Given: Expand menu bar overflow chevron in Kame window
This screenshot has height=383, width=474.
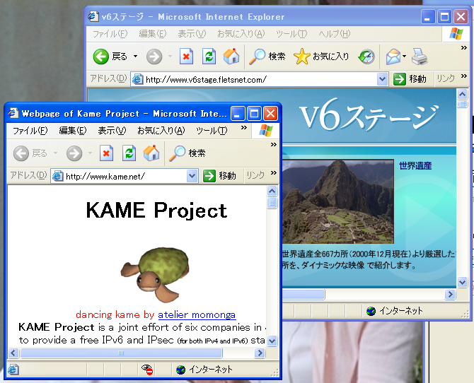Looking at the screenshot, I should 243,128.
